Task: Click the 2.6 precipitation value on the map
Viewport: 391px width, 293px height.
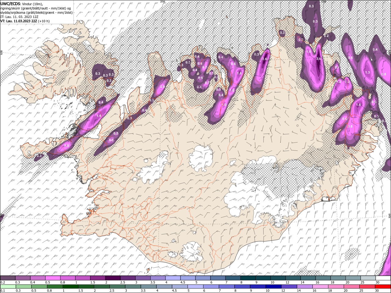Action: pos(265,59)
